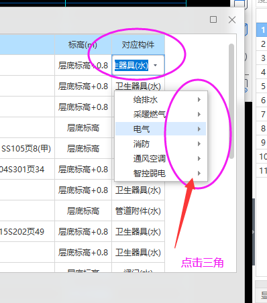Expand 给排水 submenu arrow
Viewport: 267px width, 303px height.
199,100
